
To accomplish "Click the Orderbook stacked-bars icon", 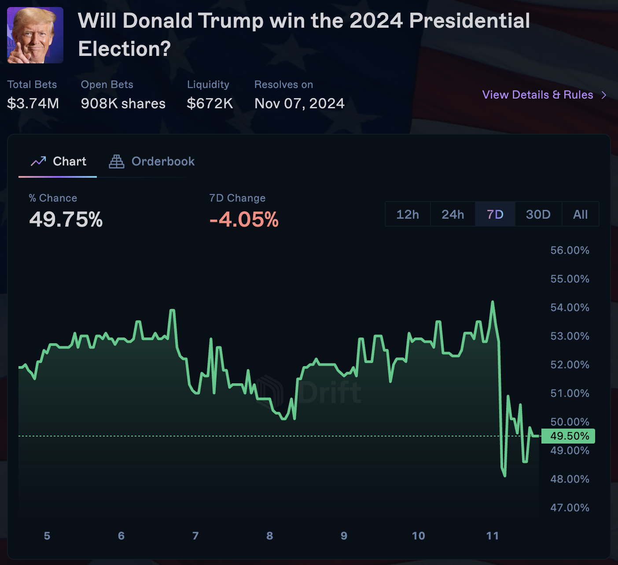I will (116, 161).
